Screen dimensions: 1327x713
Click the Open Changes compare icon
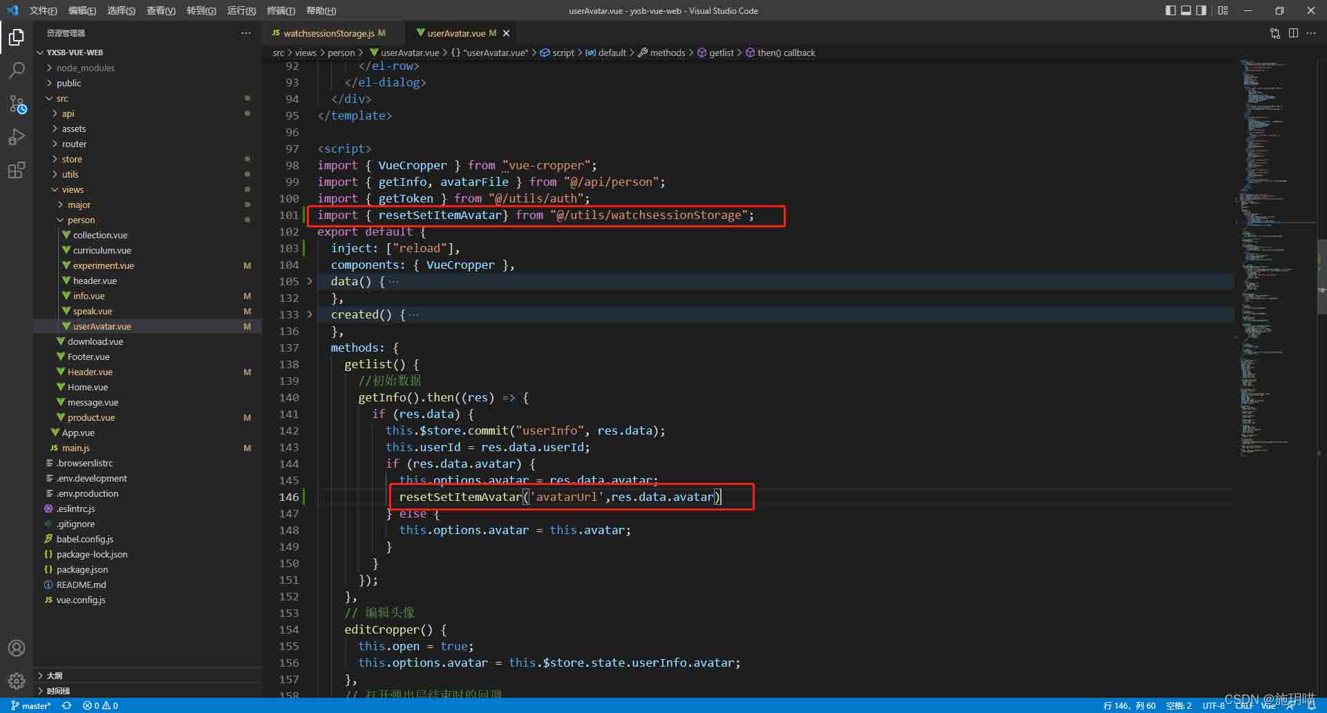1275,33
